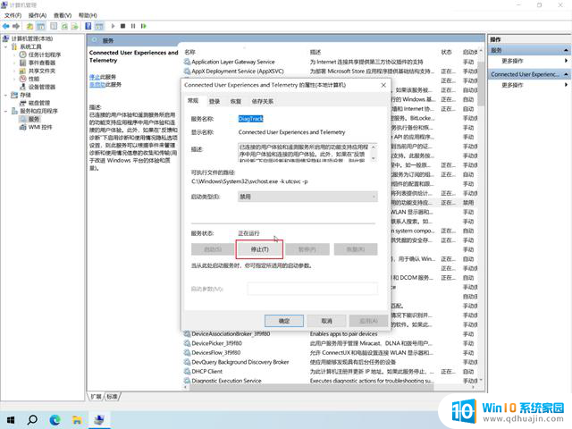Screen dimensions: 572x429
Task: Launch Microsoft Edge from taskbar
Action: coord(55,420)
